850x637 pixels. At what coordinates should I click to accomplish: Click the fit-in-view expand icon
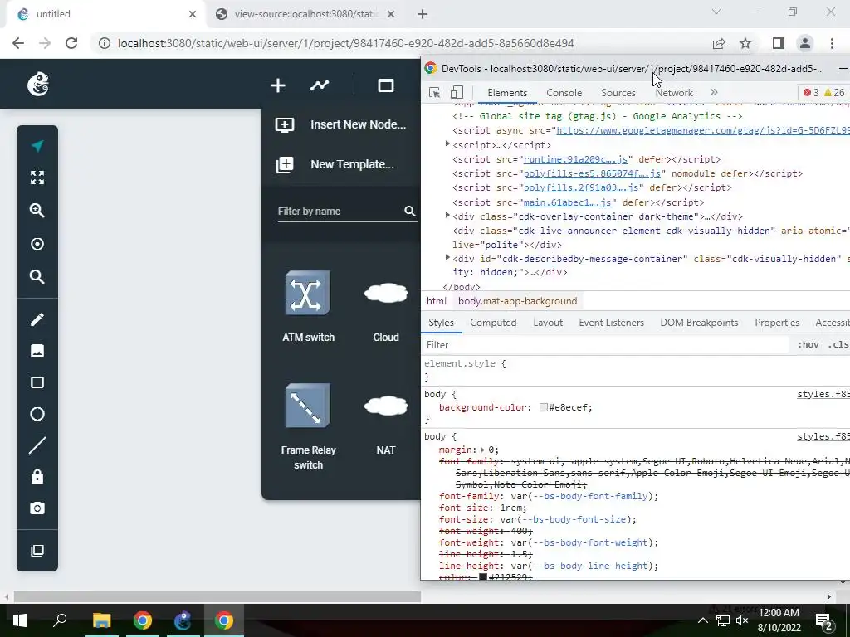(37, 177)
